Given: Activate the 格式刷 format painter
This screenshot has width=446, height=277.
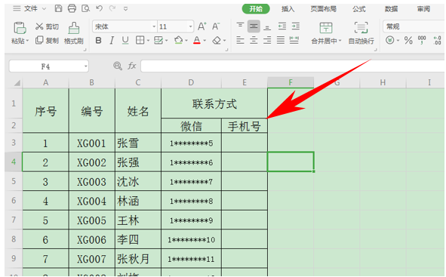Looking at the screenshot, I should tap(74, 33).
